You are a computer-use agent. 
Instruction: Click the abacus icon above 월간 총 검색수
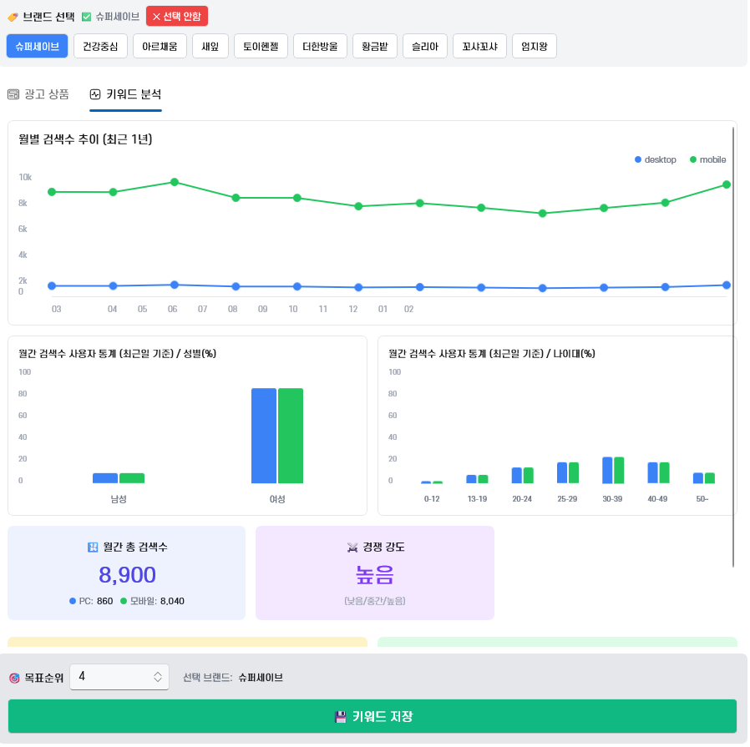click(92, 546)
